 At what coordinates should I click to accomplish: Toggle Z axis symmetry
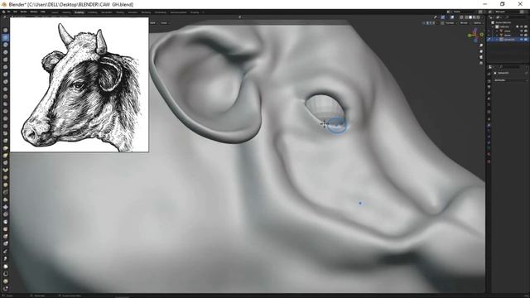click(433, 23)
